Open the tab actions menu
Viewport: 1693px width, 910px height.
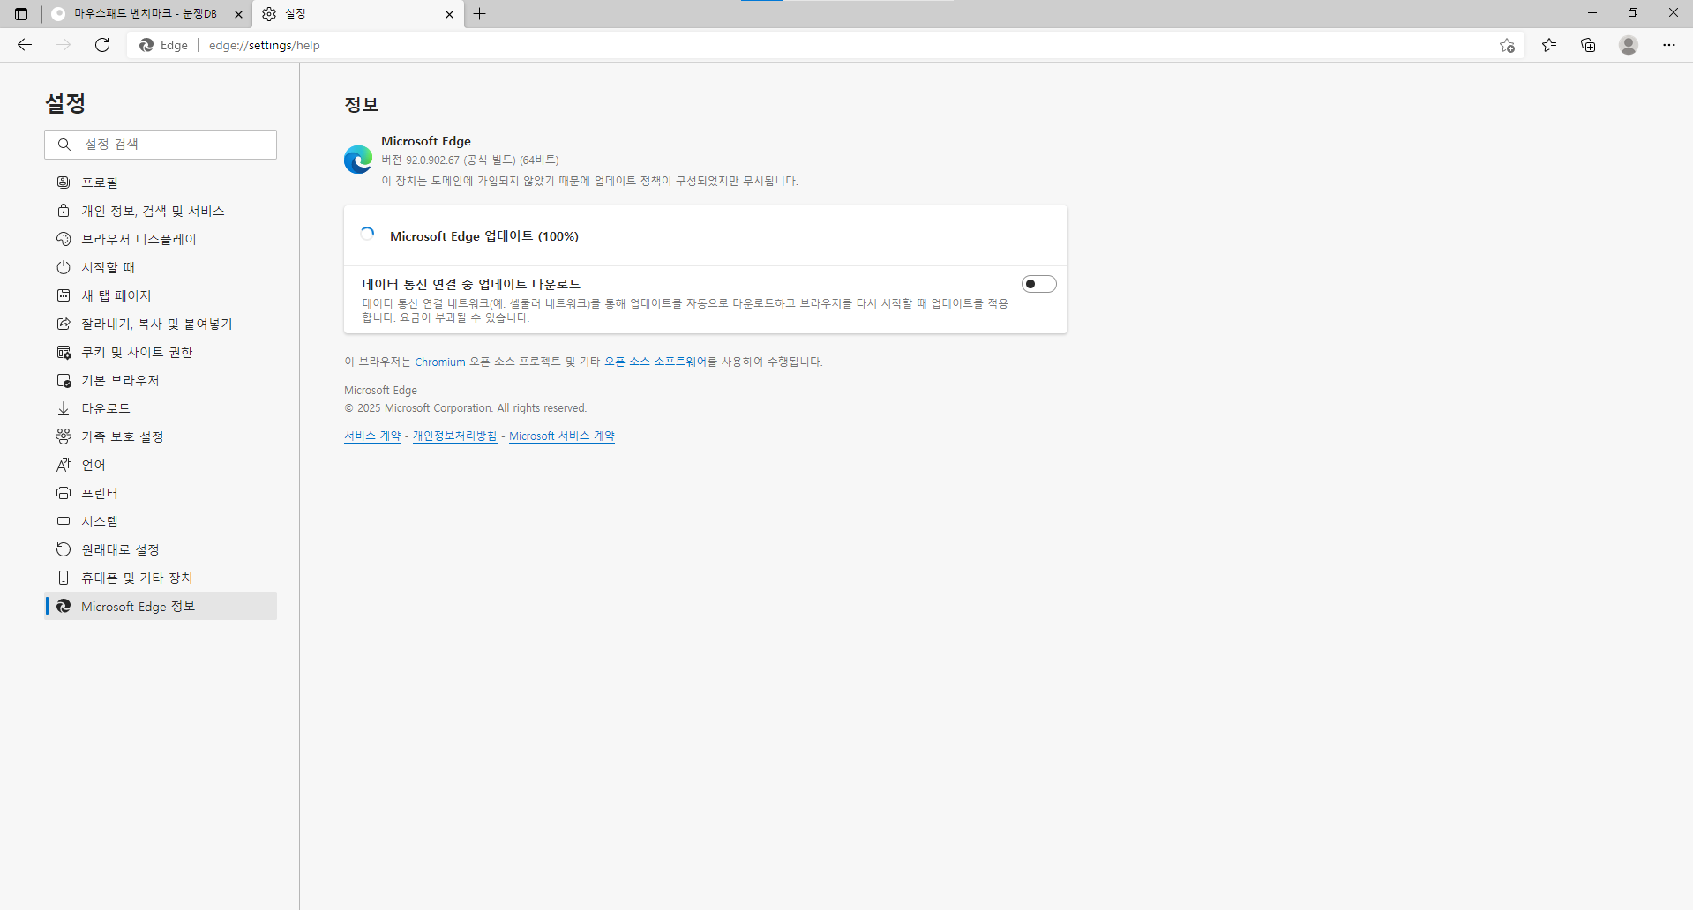[x=20, y=14]
